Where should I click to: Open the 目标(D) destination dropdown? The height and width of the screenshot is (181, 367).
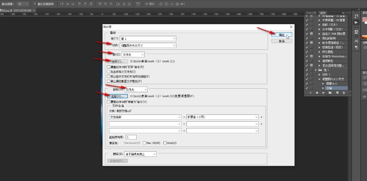pyautogui.click(x=136, y=90)
